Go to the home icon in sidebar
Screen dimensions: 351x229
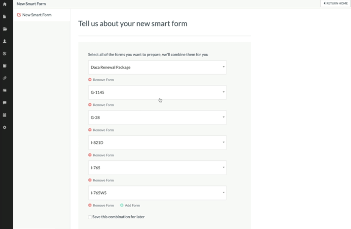point(4,4)
